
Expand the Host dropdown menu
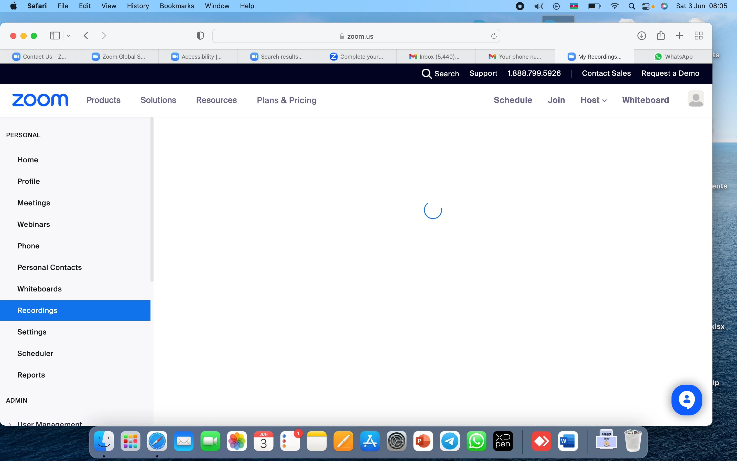(x=593, y=100)
